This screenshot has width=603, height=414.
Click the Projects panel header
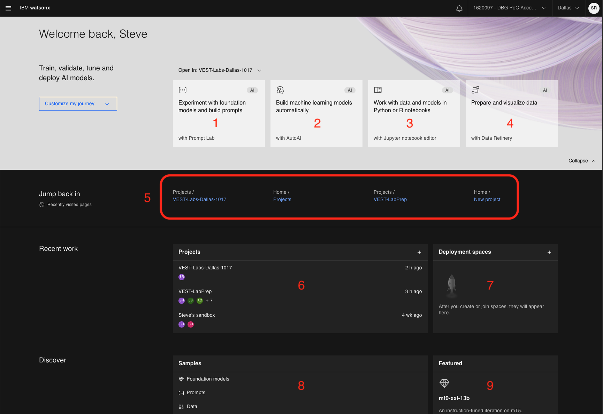click(x=190, y=252)
